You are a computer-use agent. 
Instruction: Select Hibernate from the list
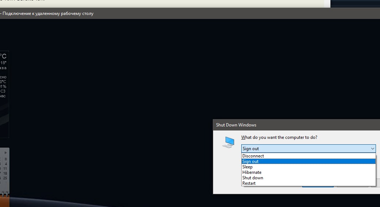pyautogui.click(x=252, y=172)
